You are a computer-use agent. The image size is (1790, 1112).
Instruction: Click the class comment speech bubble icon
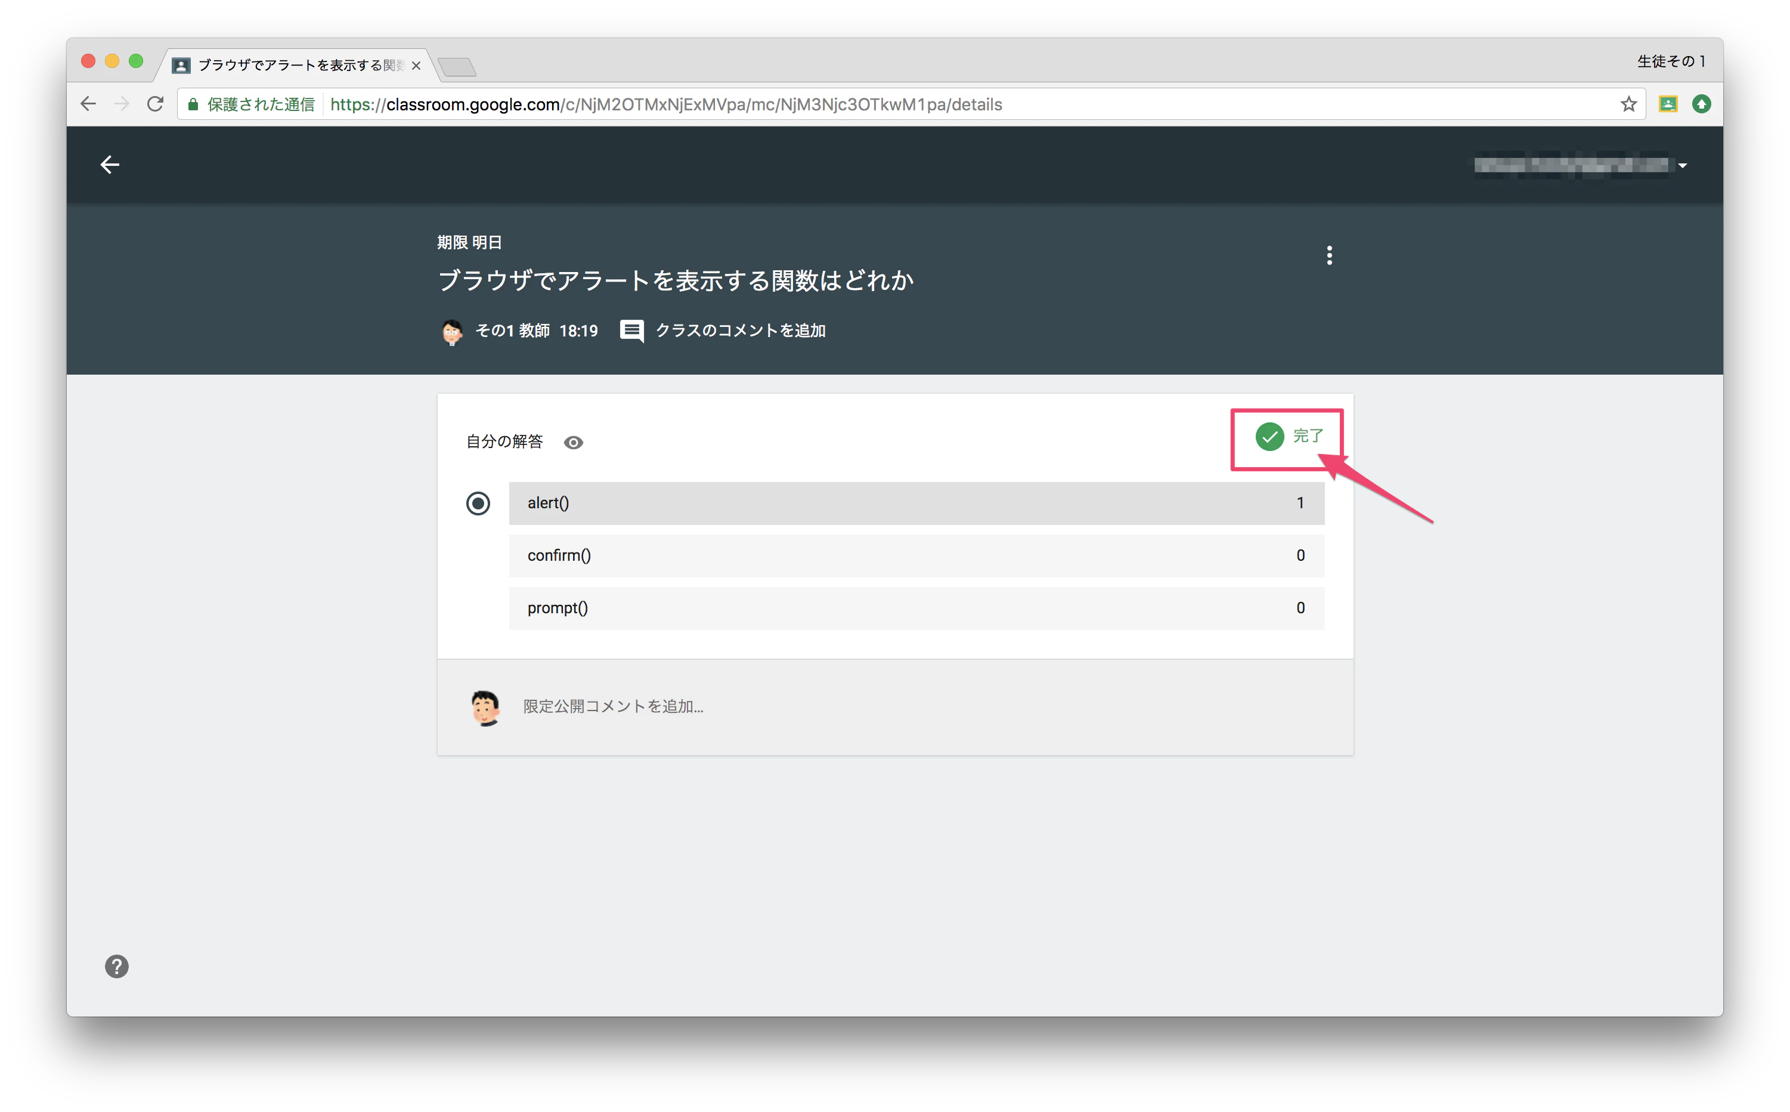click(631, 331)
